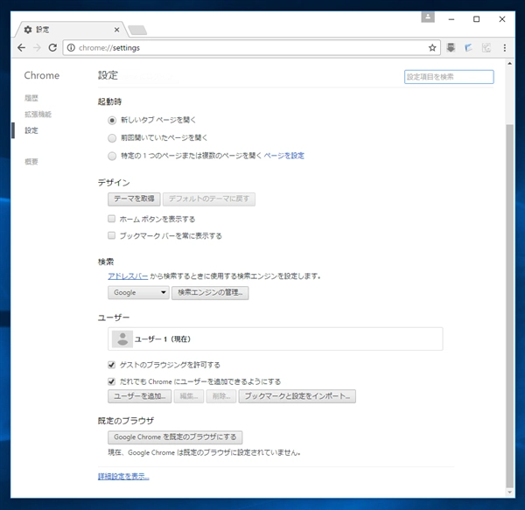Open the site information icon in address bar

[71, 48]
